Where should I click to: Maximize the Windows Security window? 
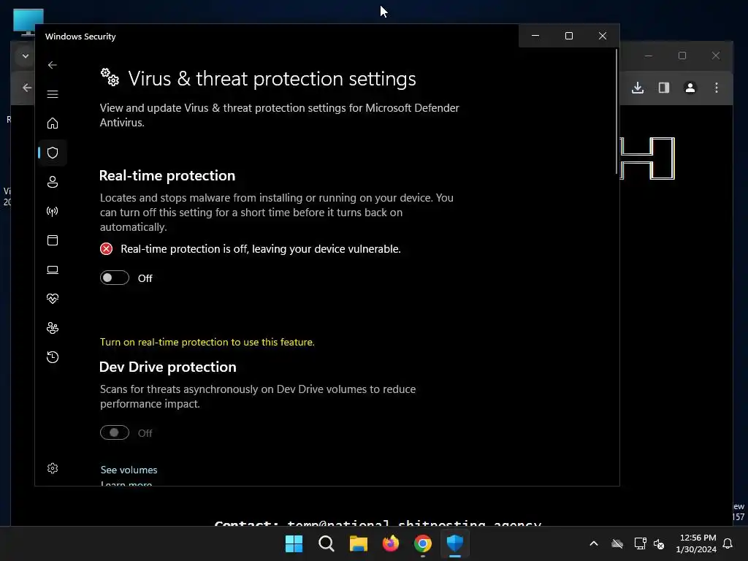coord(568,36)
